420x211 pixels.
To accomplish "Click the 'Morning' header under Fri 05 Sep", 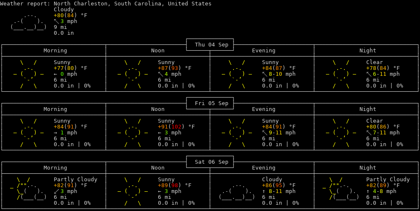I will (x=55, y=109).
